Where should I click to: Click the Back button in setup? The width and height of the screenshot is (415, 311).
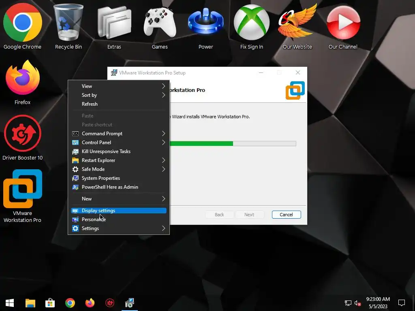point(219,215)
